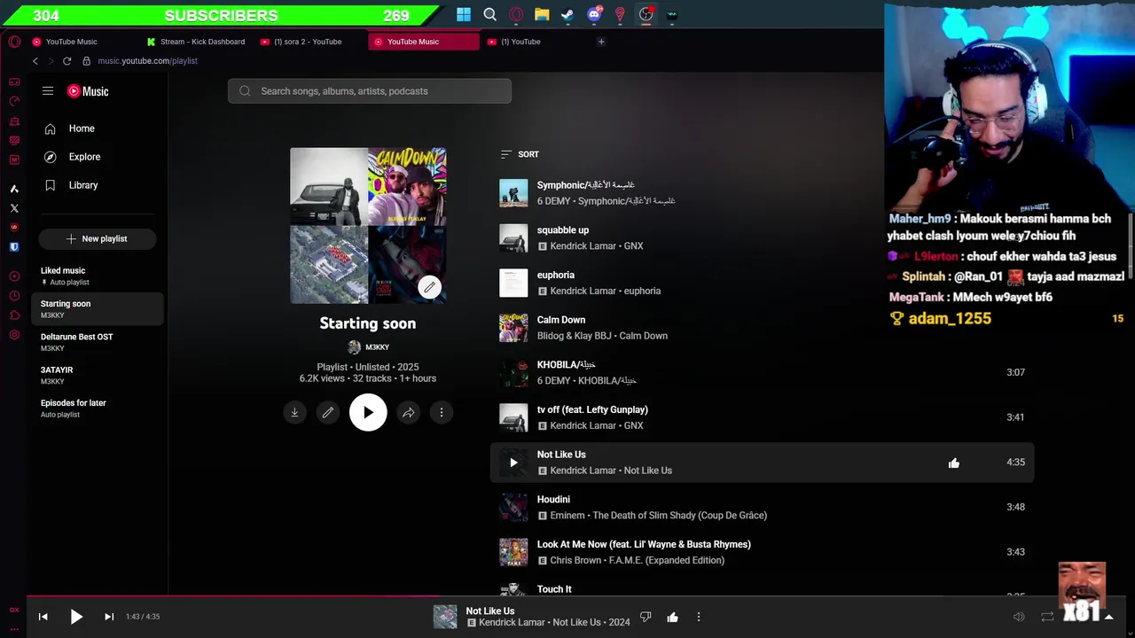Edit the playlist cover pencil on artwork
The height and width of the screenshot is (638, 1135).
(429, 287)
